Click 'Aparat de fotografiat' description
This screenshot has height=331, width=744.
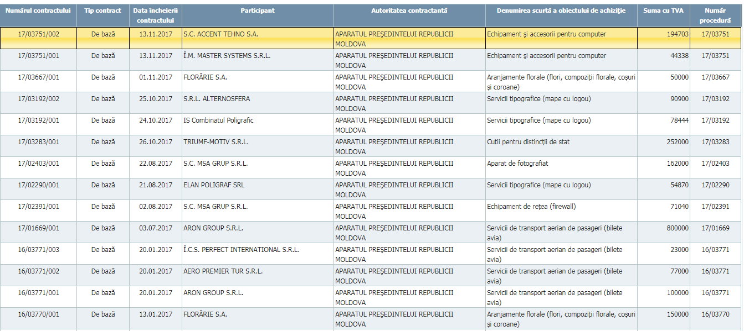[x=517, y=164]
